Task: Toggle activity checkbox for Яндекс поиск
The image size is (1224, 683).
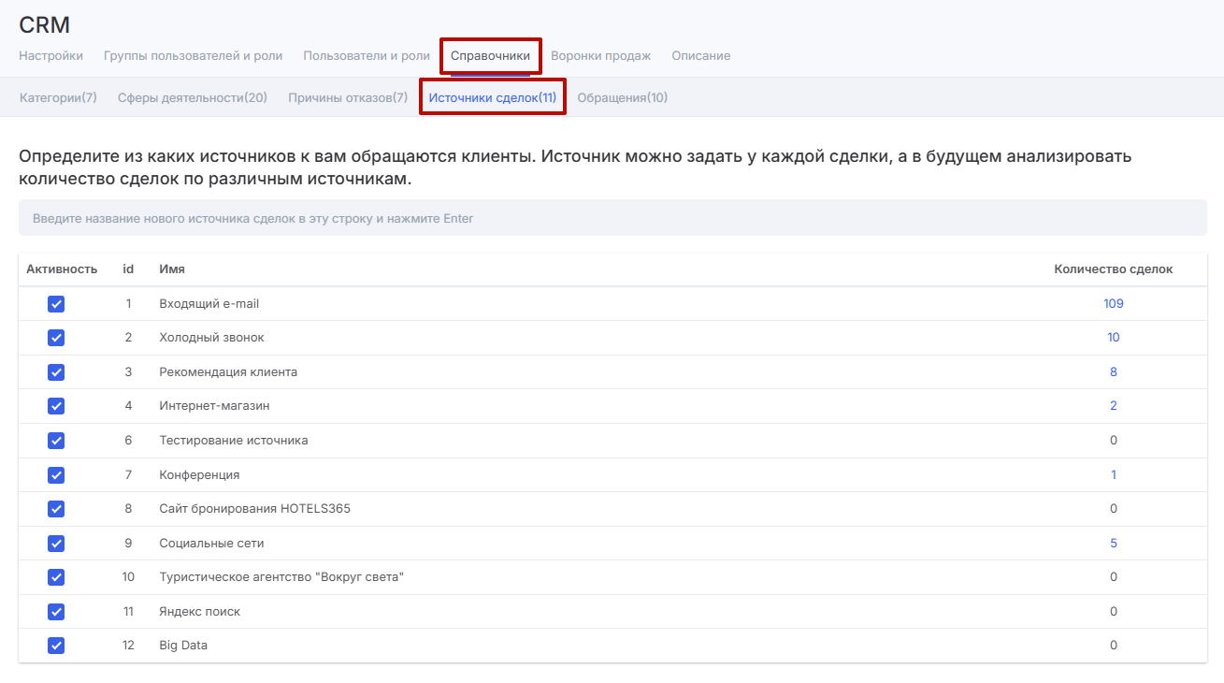Action: click(x=56, y=612)
